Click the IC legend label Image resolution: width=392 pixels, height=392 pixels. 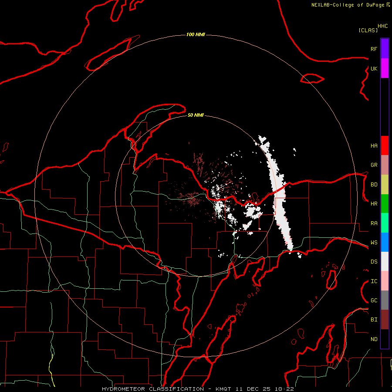coord(374,281)
